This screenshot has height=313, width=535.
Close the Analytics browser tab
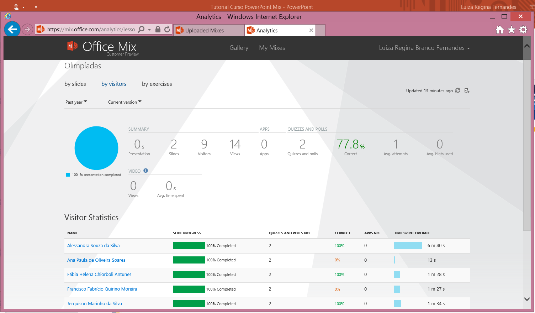[x=311, y=30]
